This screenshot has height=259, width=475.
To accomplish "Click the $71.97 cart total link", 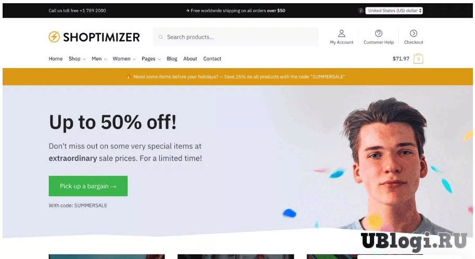I will [401, 59].
